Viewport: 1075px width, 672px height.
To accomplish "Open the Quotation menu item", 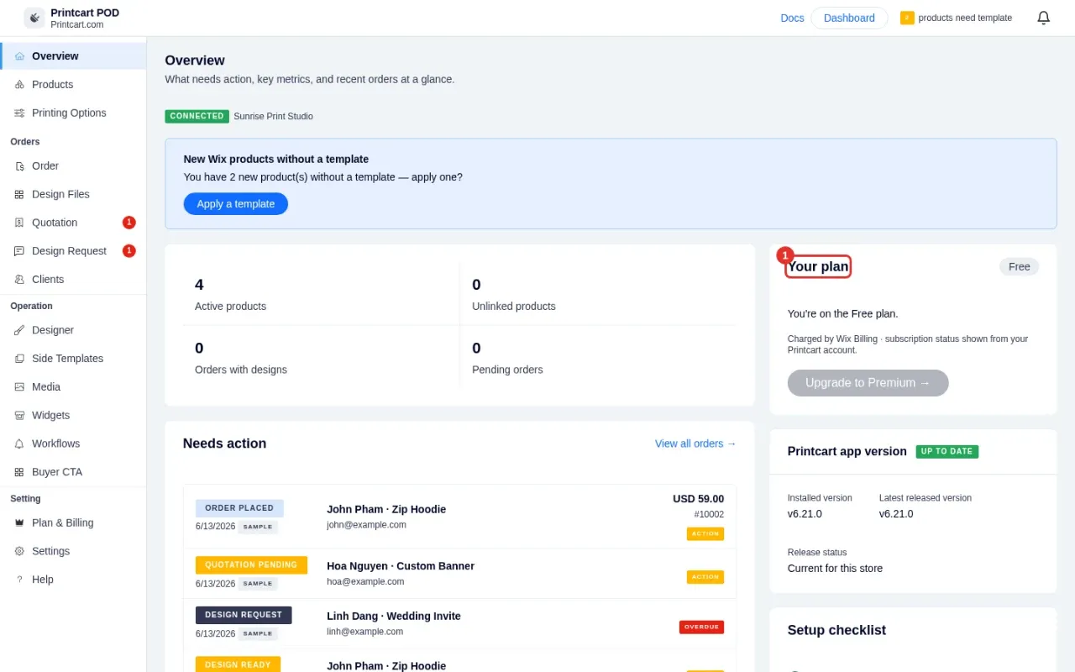I will point(73,223).
